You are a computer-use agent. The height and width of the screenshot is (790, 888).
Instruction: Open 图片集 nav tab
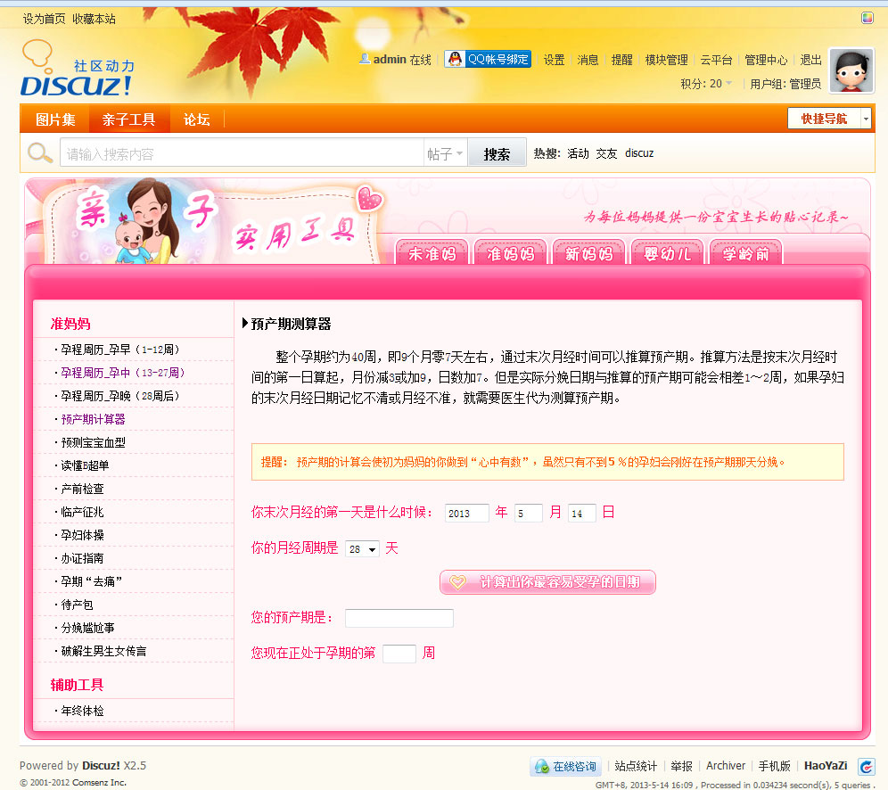tap(55, 119)
